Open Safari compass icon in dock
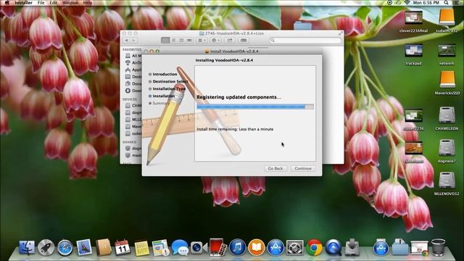This screenshot has height=261, width=464. 65,247
